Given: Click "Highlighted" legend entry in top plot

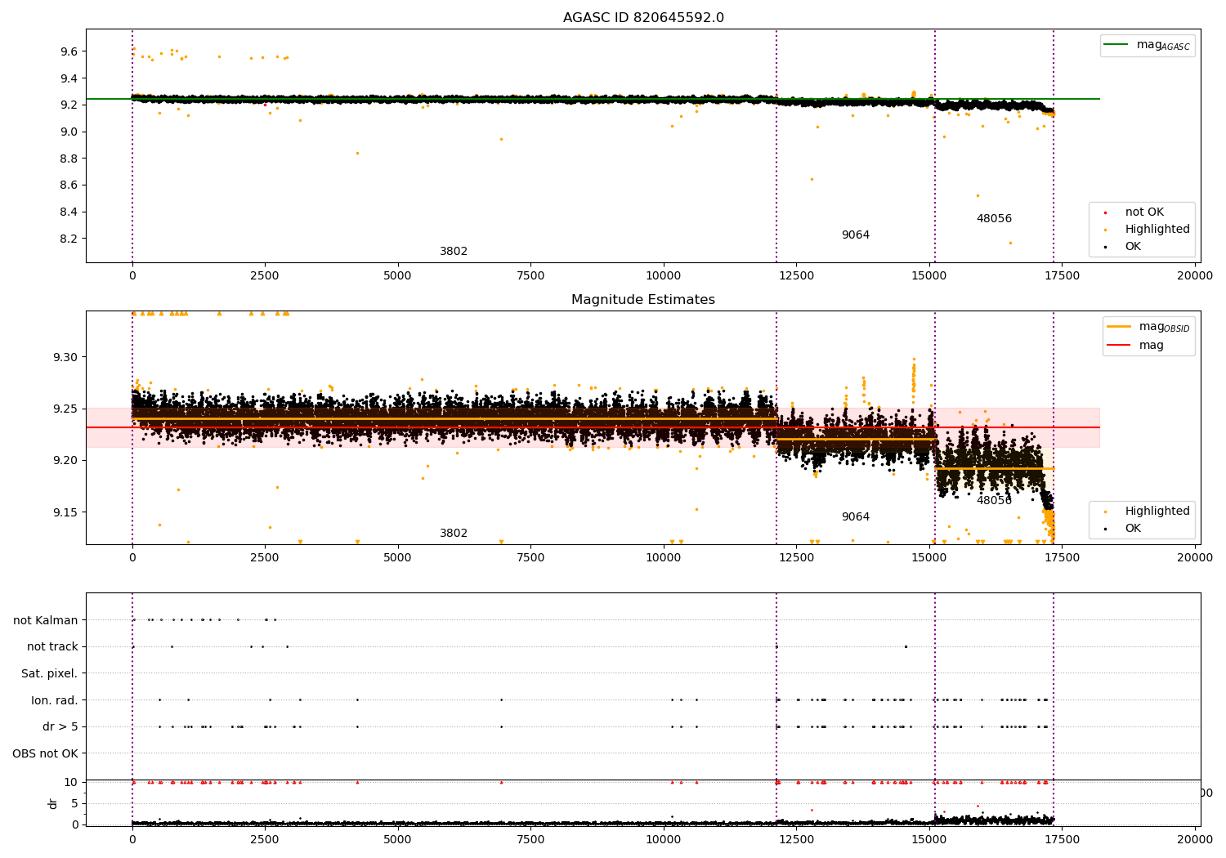Looking at the screenshot, I should [x=1157, y=230].
